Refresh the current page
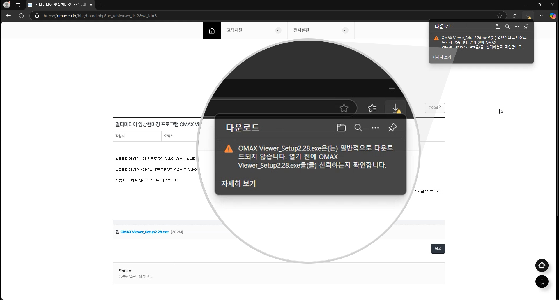This screenshot has width=559, height=300. (21, 16)
